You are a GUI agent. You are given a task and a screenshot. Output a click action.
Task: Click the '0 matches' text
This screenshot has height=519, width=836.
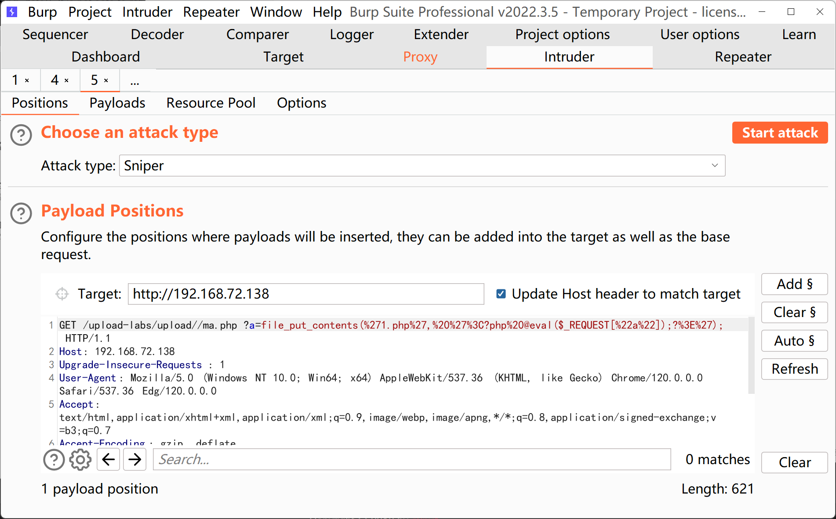[x=718, y=460]
